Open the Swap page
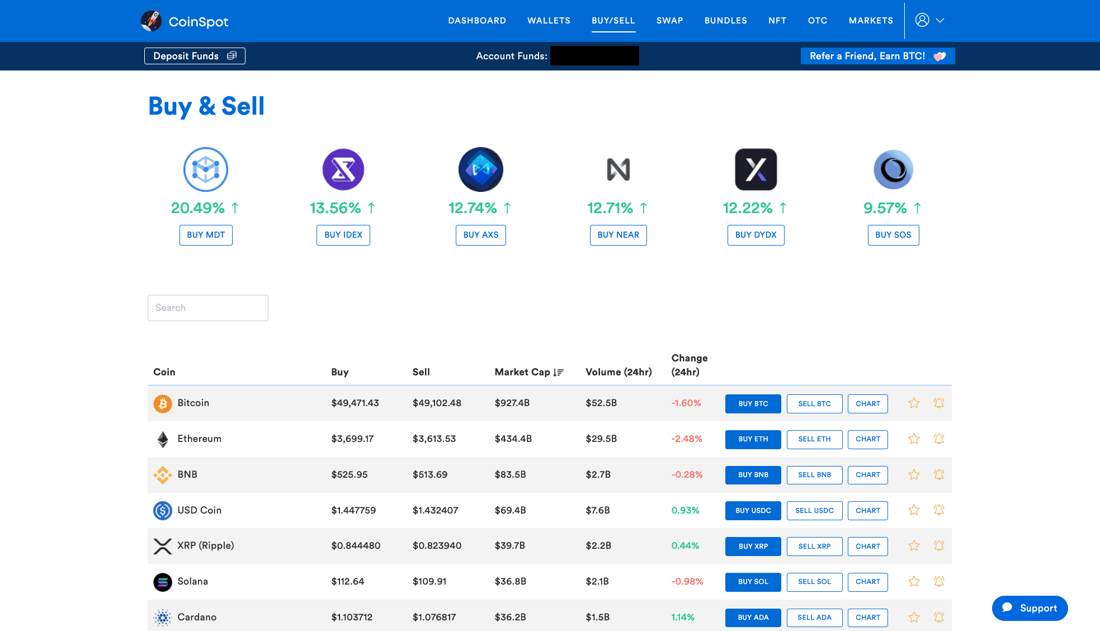1100x631 pixels. click(669, 21)
